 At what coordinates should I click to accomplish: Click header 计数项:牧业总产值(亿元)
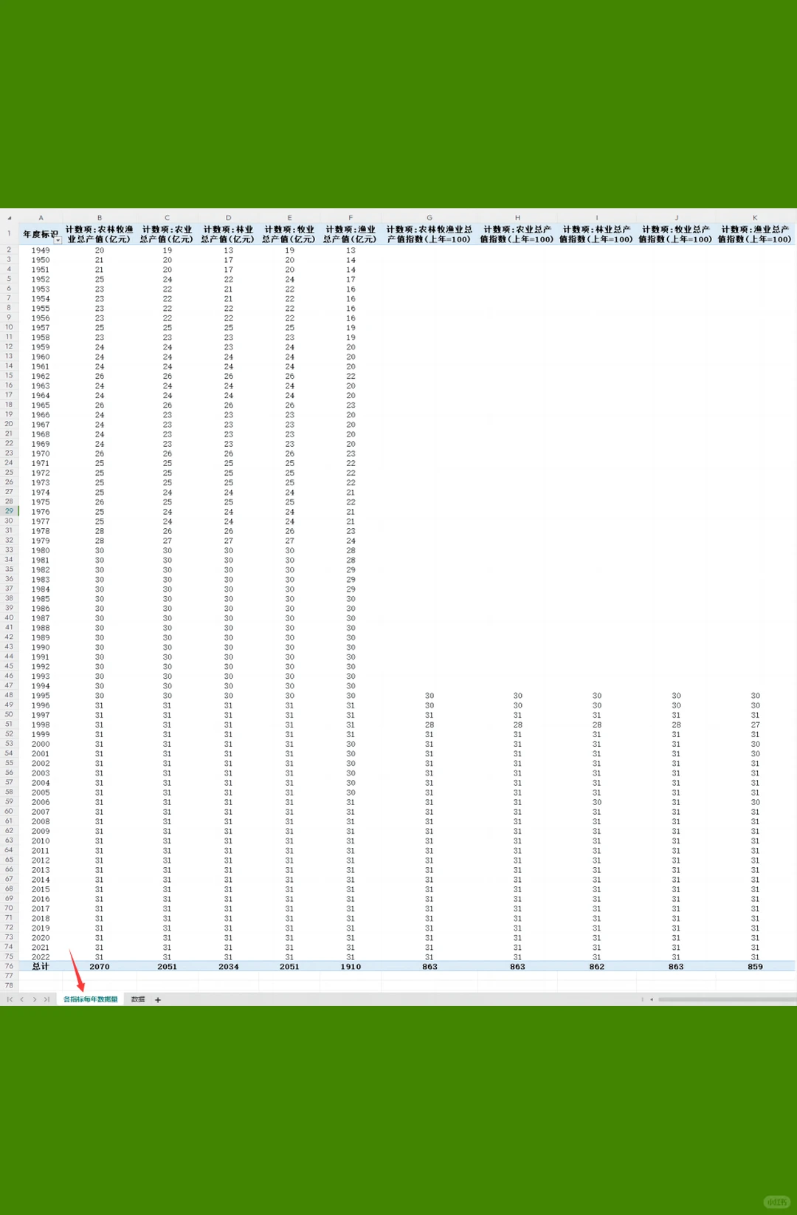[289, 234]
